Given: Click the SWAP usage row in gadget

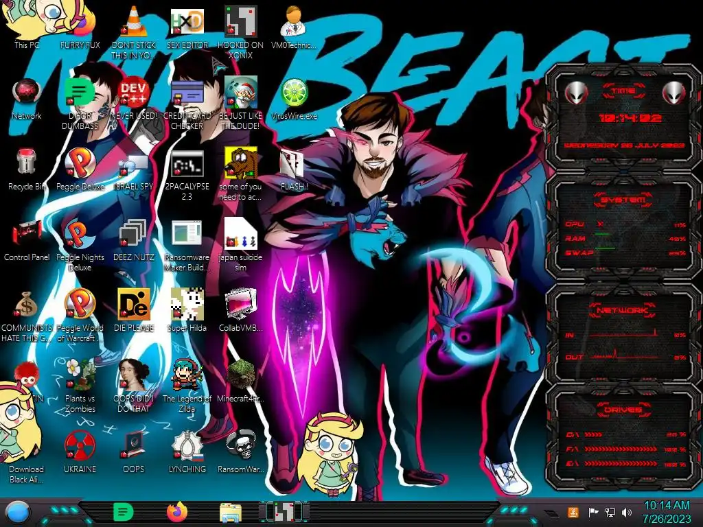Looking at the screenshot, I should (625, 253).
